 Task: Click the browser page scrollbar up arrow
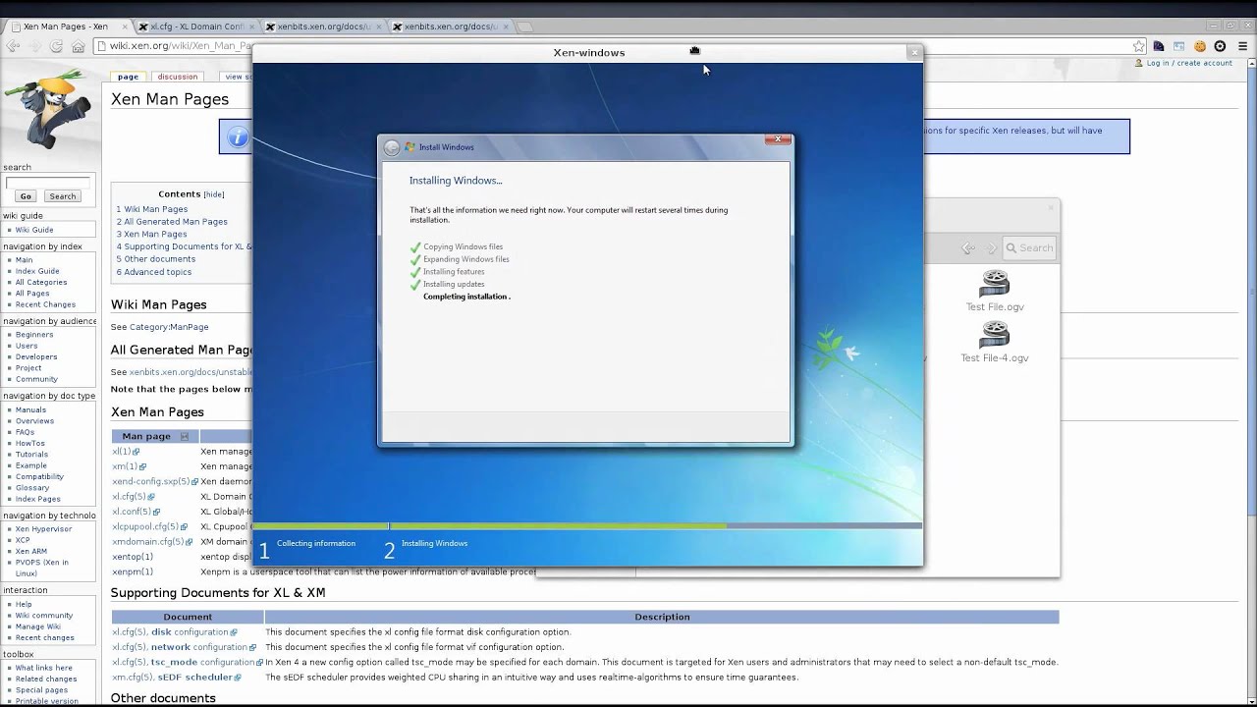(1251, 62)
